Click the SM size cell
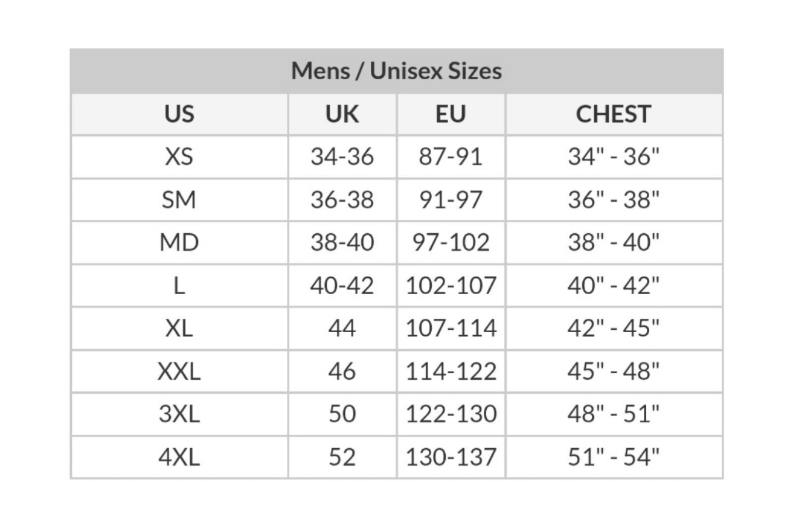This screenshot has width=793, height=511. click(x=179, y=200)
